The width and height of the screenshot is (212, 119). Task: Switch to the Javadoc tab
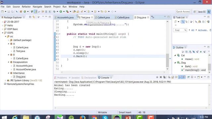click(74, 78)
